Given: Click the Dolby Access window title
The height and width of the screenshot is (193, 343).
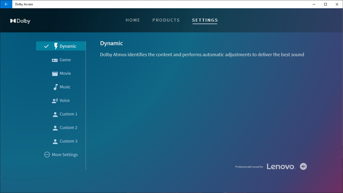Looking at the screenshot, I should 24,4.
